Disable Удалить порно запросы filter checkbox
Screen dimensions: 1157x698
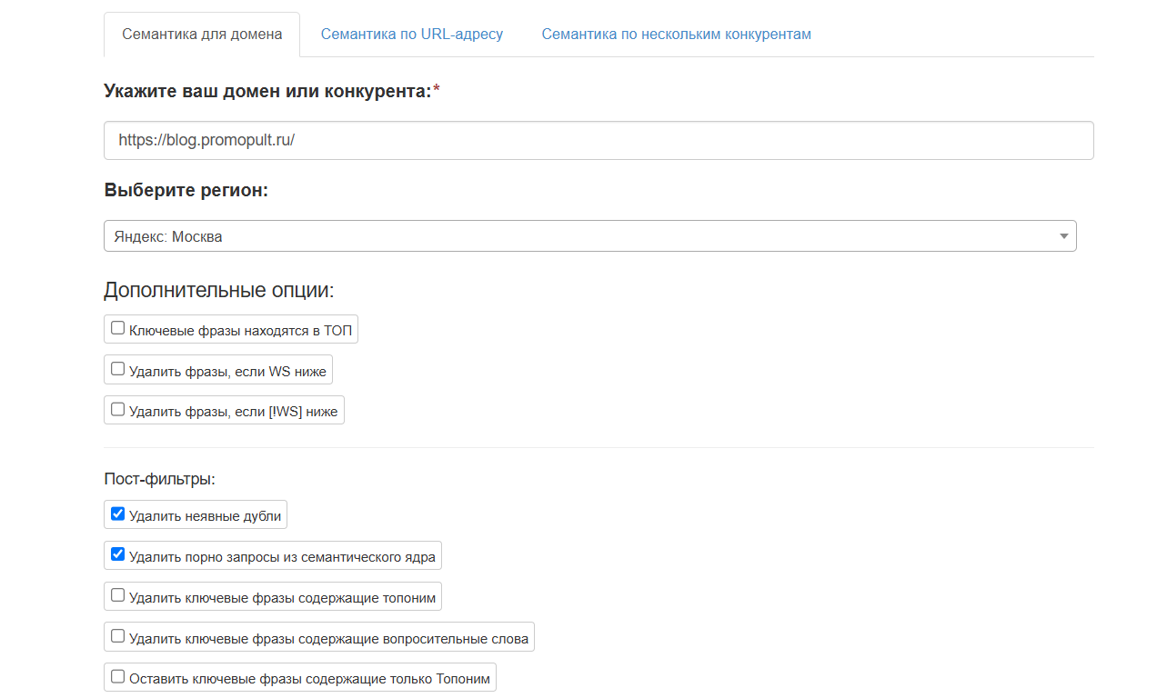coord(117,555)
